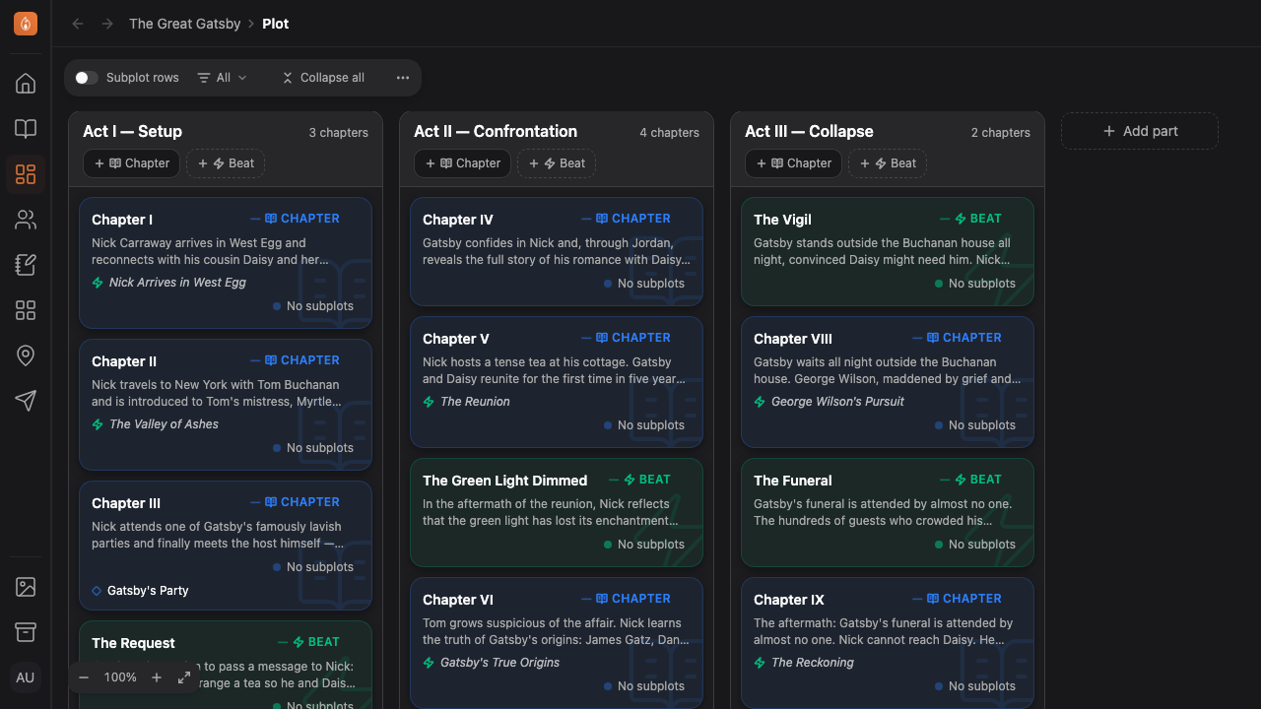1261x709 pixels.
Task: Collapse the Chapter I card type dash
Action: [x=256, y=219]
